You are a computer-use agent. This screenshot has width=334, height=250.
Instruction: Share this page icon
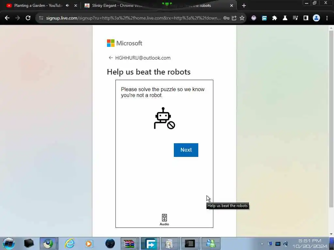(x=234, y=18)
